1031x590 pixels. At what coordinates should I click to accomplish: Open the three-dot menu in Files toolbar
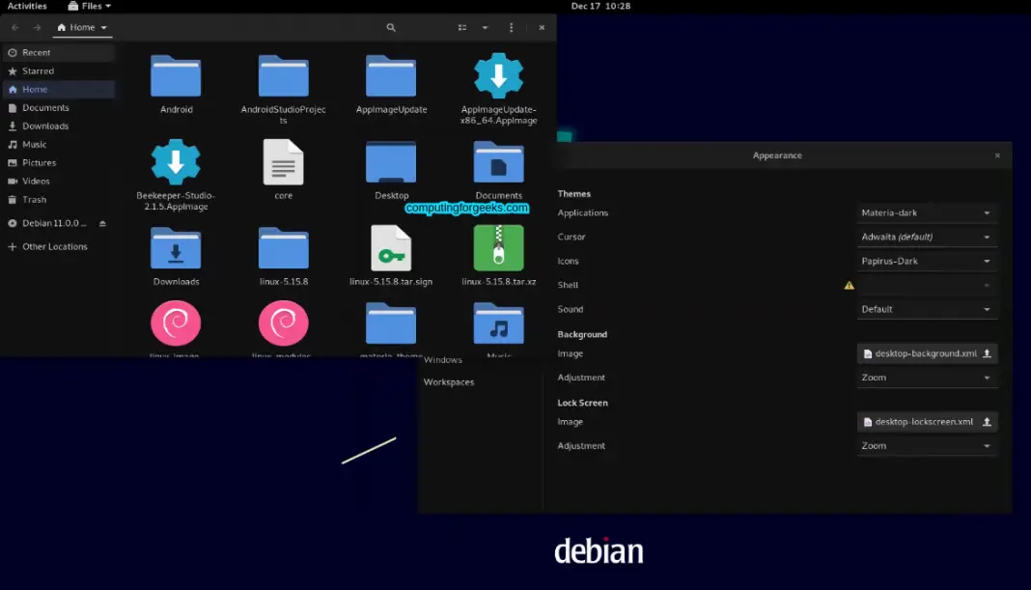(x=511, y=27)
